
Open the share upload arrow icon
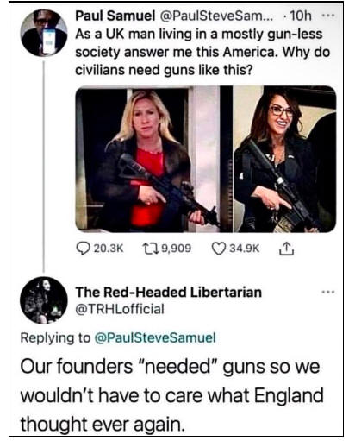[286, 249]
